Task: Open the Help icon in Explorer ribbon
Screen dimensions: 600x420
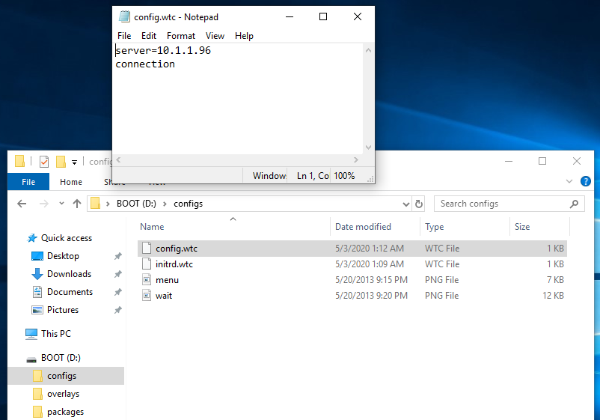Action: [x=586, y=181]
